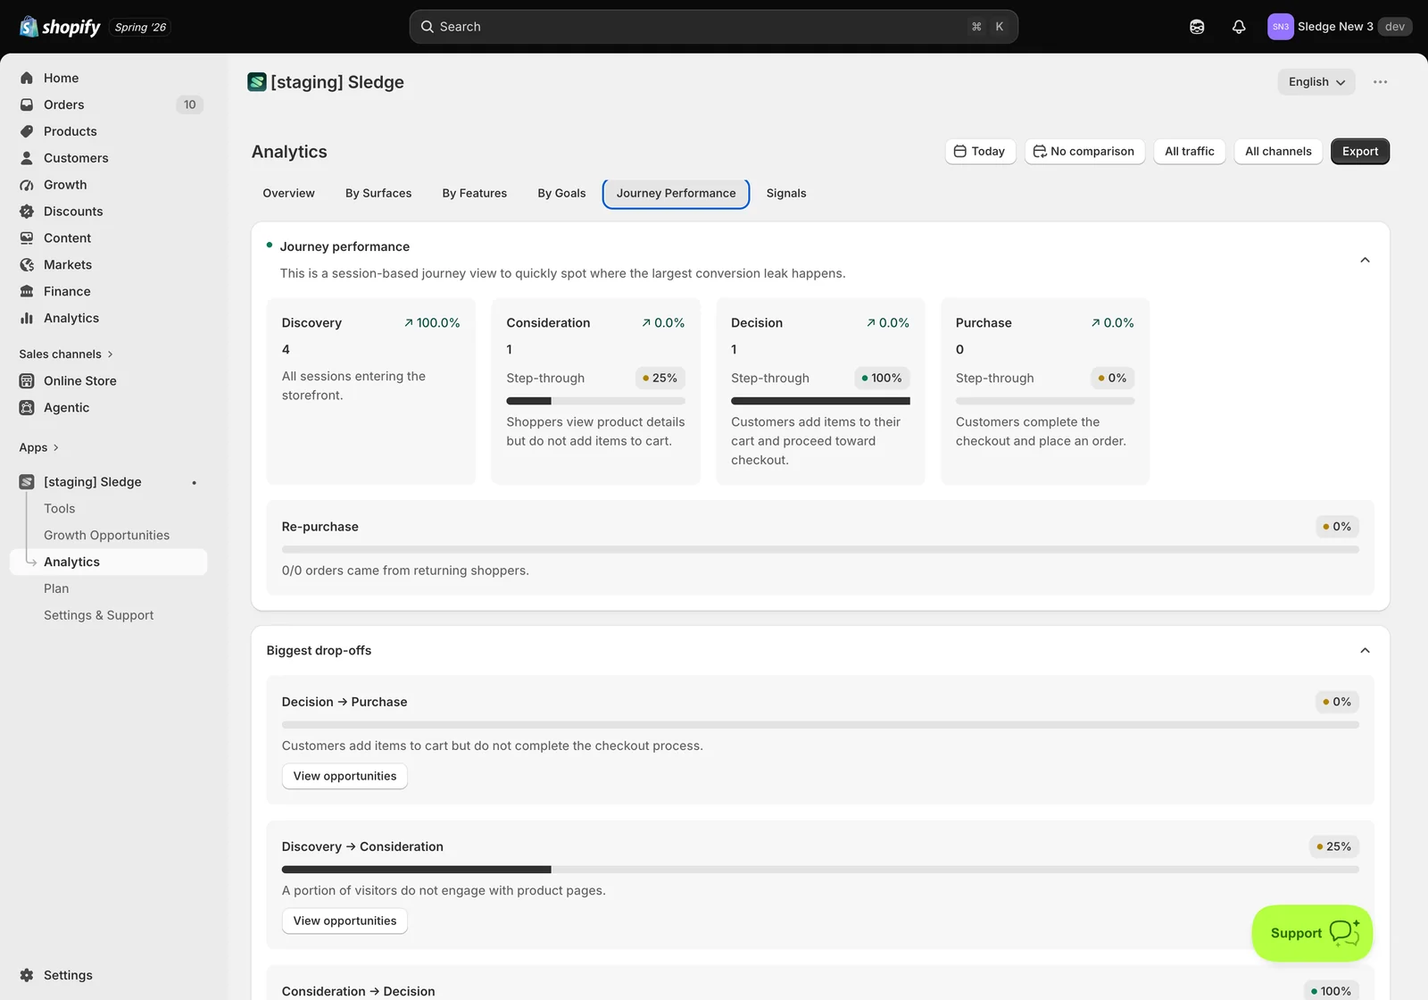
Task: Click the Sledge logo beside page title
Action: [257, 82]
